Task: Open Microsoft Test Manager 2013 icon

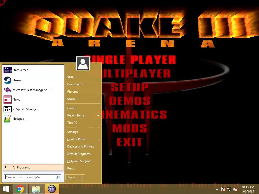Action: pyautogui.click(x=7, y=90)
